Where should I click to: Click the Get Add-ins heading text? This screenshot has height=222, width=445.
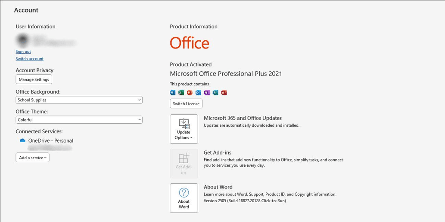[218, 153]
